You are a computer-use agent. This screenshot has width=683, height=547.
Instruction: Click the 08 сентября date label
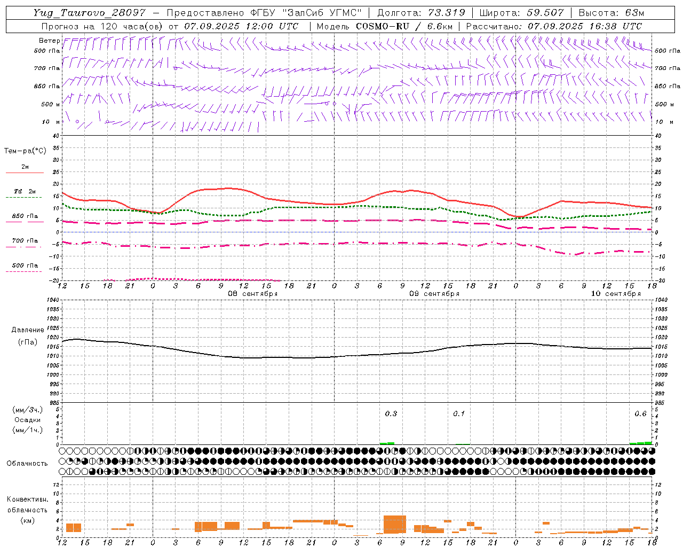[x=253, y=294]
